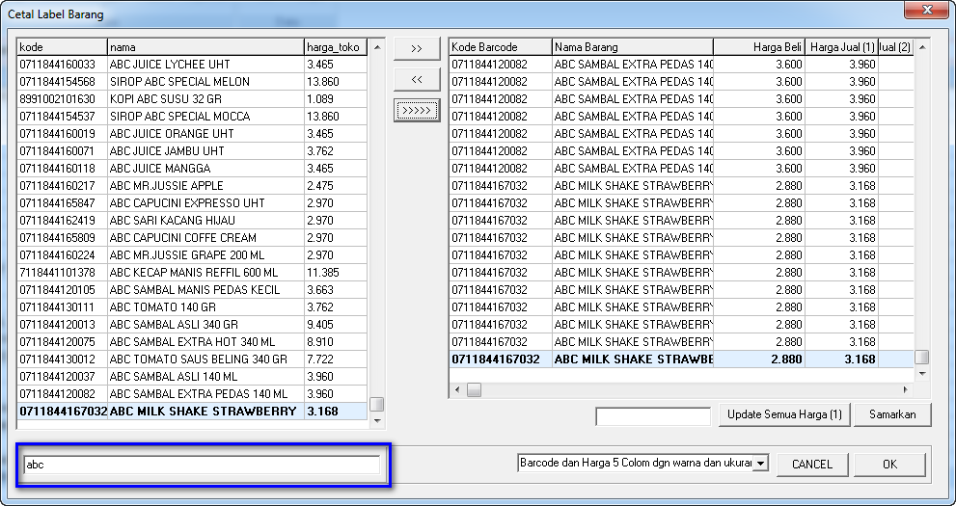Screen dimensions: 956x506
Task: Click the Samarkan button
Action: [892, 414]
